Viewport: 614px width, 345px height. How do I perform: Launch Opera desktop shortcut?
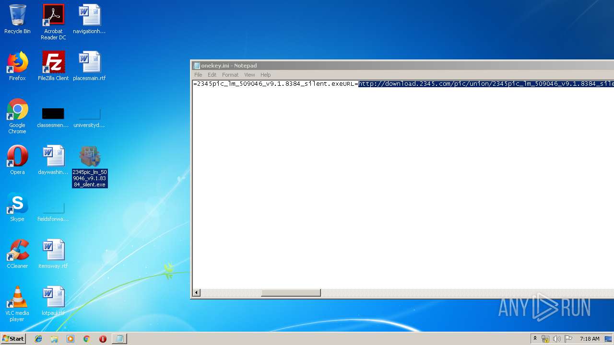pyautogui.click(x=17, y=160)
